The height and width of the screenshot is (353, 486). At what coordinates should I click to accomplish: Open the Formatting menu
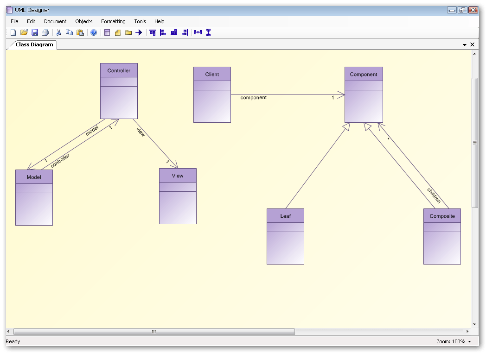(113, 21)
